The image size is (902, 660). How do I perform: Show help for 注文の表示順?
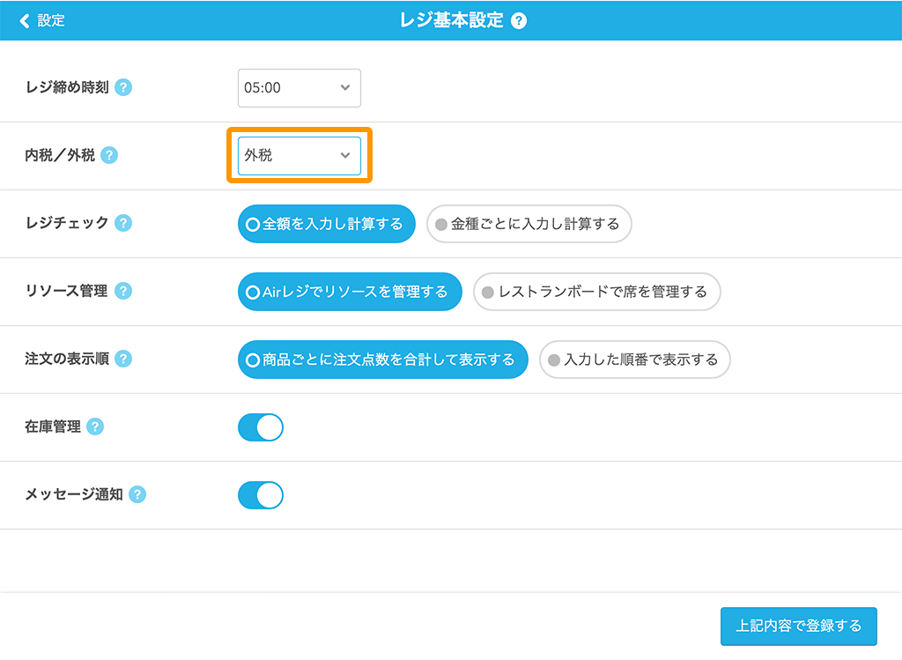[x=123, y=359]
